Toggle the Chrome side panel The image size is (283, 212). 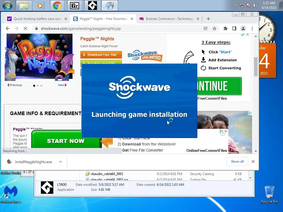(x=234, y=28)
